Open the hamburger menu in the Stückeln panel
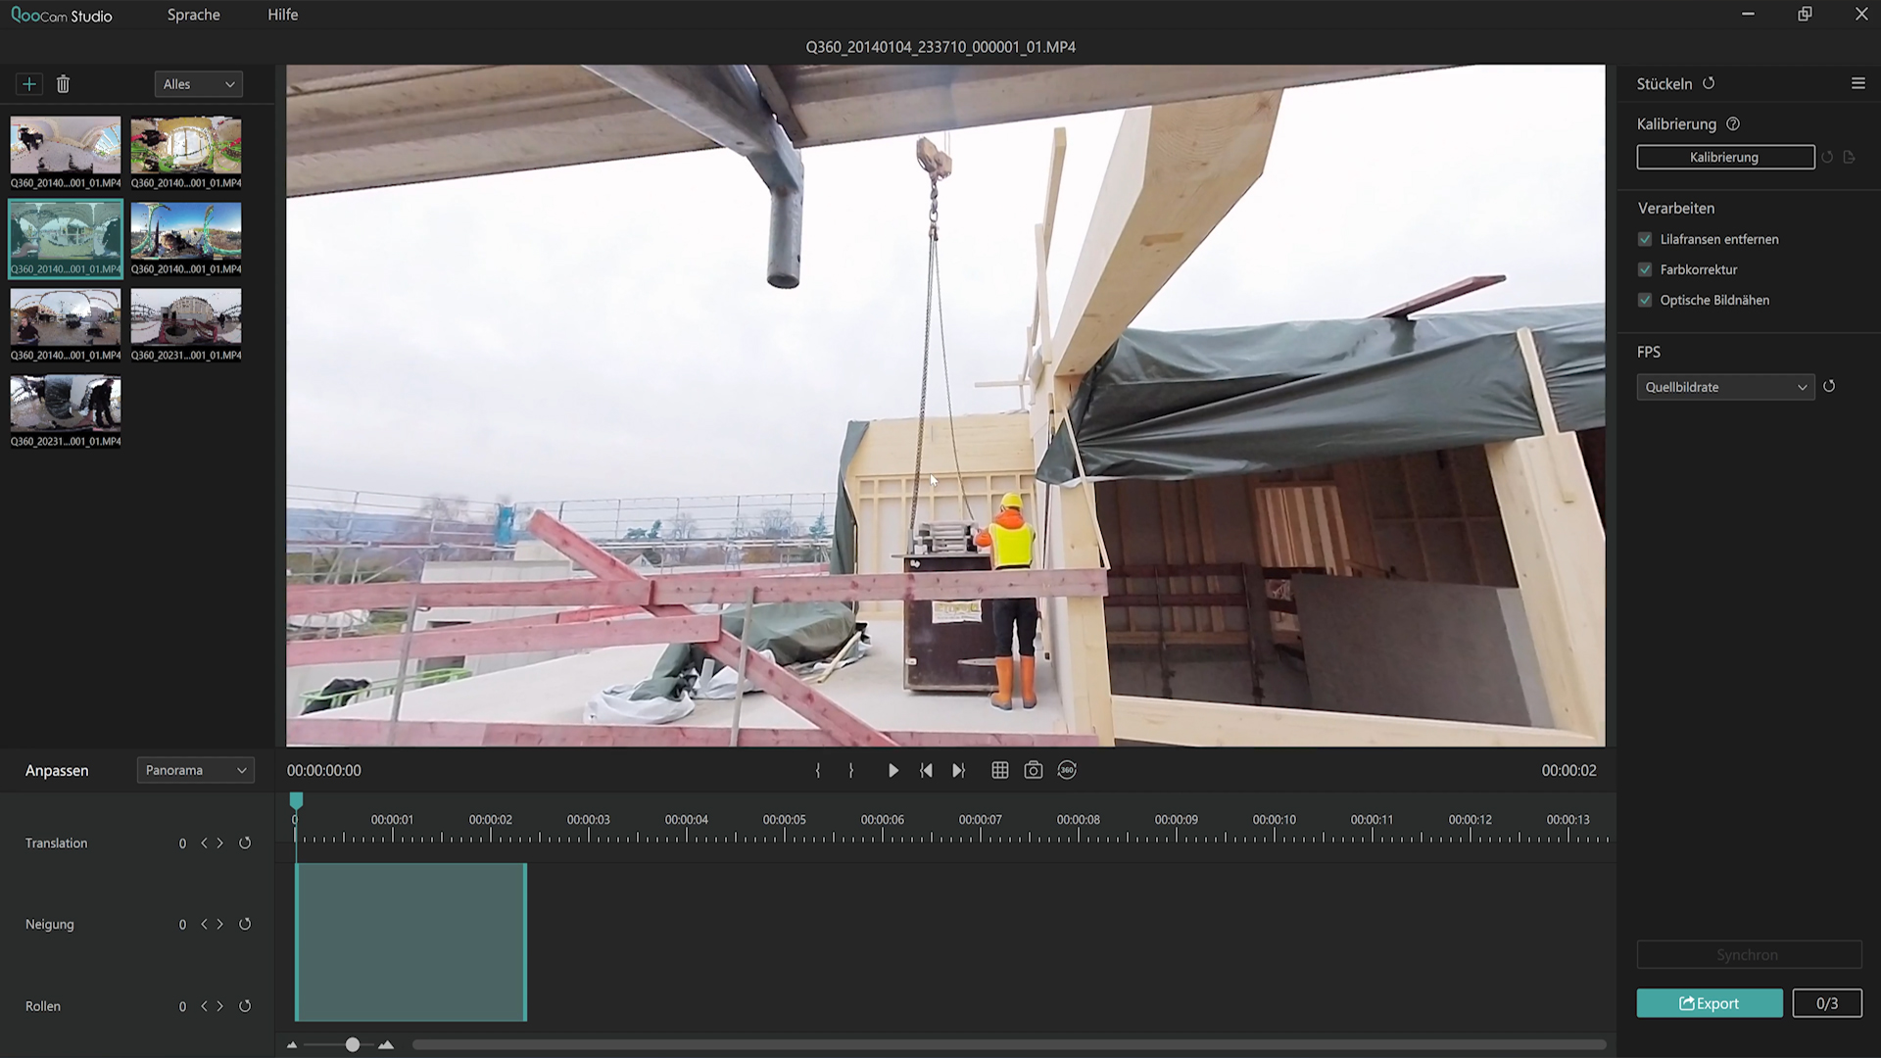Image resolution: width=1881 pixels, height=1058 pixels. tap(1857, 83)
